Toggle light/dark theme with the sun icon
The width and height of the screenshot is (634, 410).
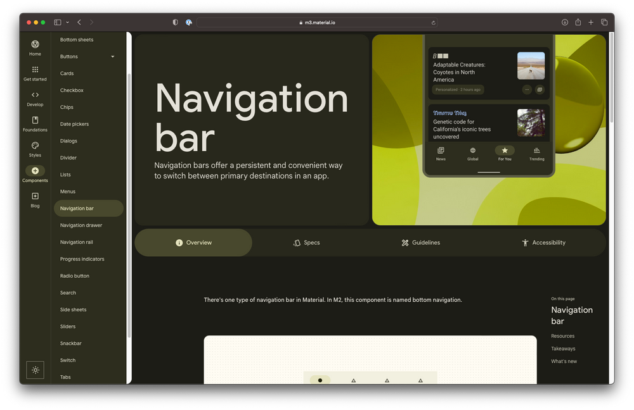point(35,370)
